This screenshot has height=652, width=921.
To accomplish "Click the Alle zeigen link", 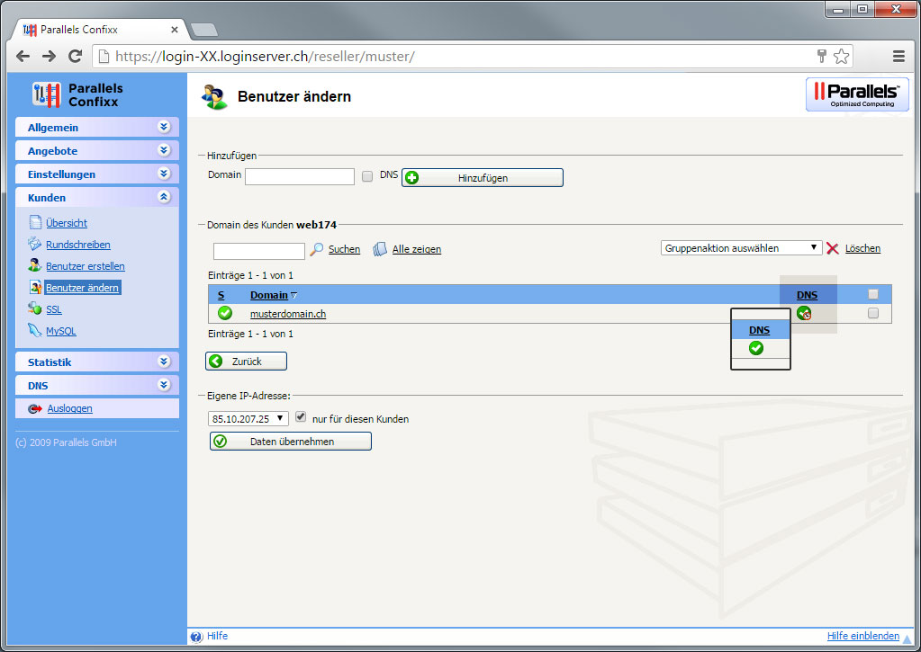I will [x=417, y=249].
